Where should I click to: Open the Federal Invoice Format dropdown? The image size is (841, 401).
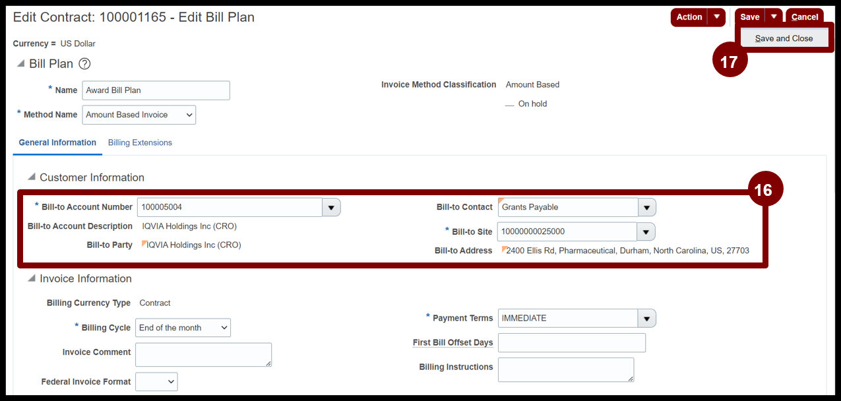click(157, 381)
